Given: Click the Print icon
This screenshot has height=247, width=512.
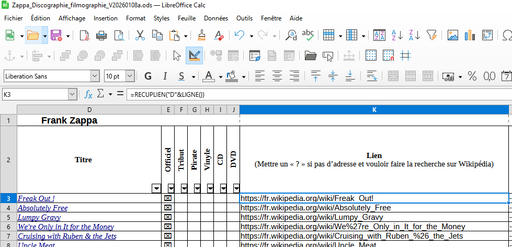Looking at the screenshot, I should click(x=101, y=35).
